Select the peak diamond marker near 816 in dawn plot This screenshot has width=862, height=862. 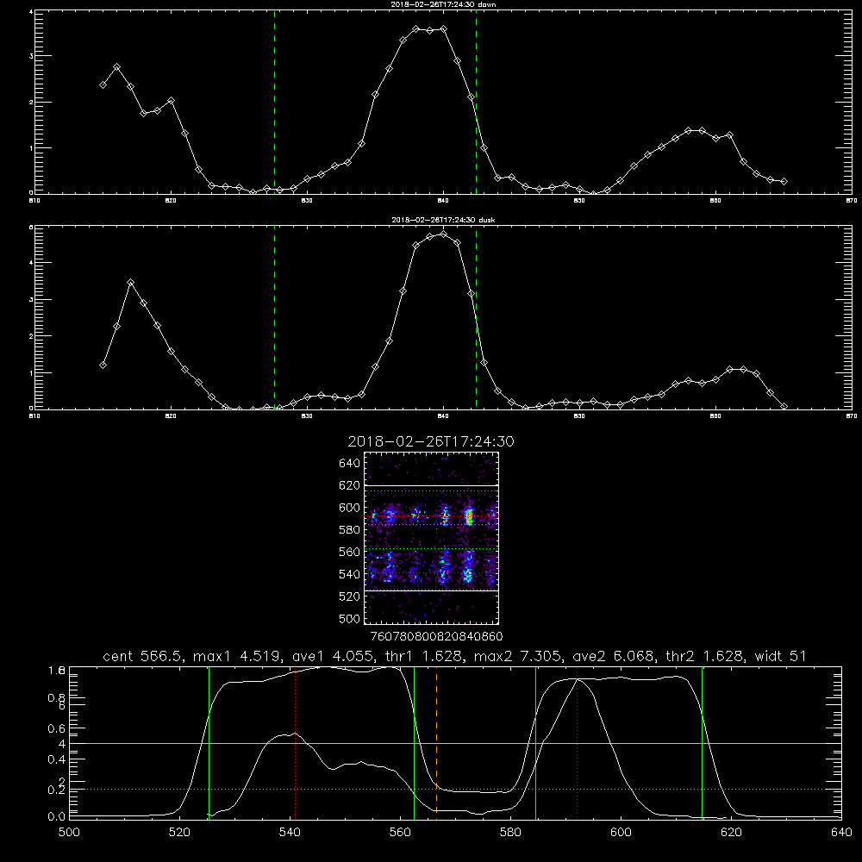point(116,67)
